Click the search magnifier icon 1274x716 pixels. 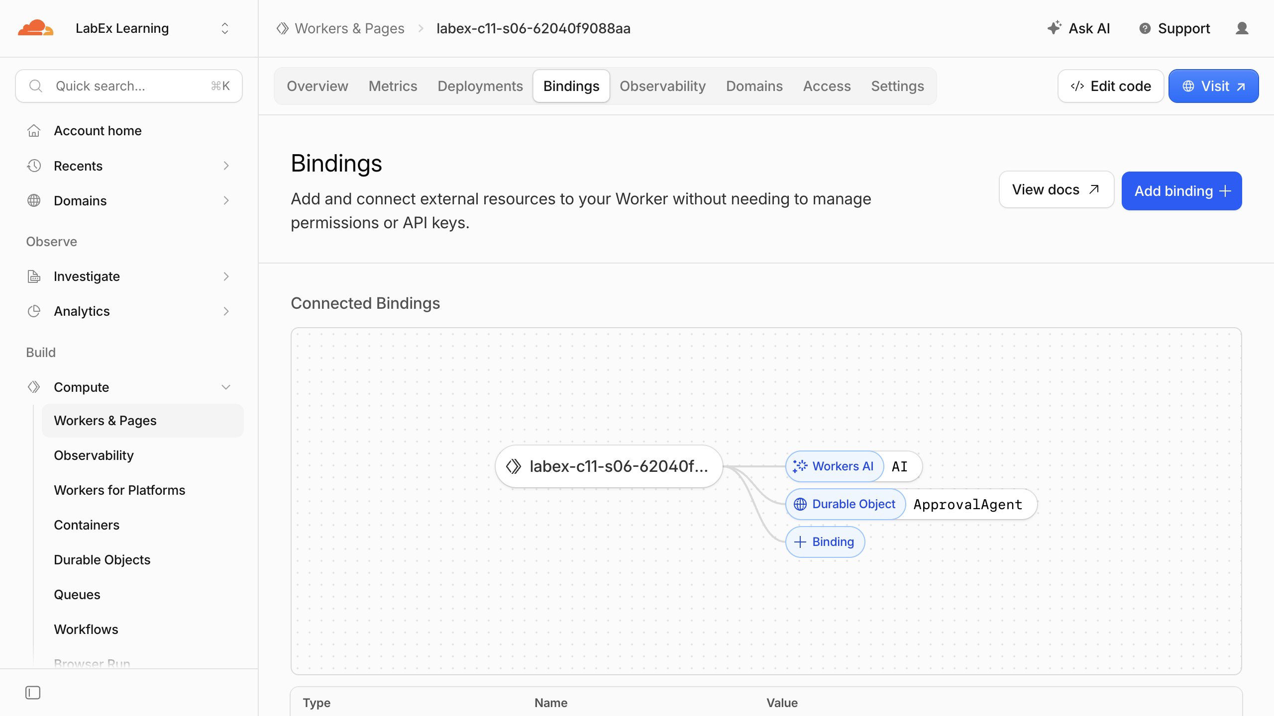pos(36,86)
